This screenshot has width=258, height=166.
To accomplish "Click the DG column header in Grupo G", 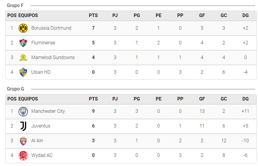I will pos(245,99).
